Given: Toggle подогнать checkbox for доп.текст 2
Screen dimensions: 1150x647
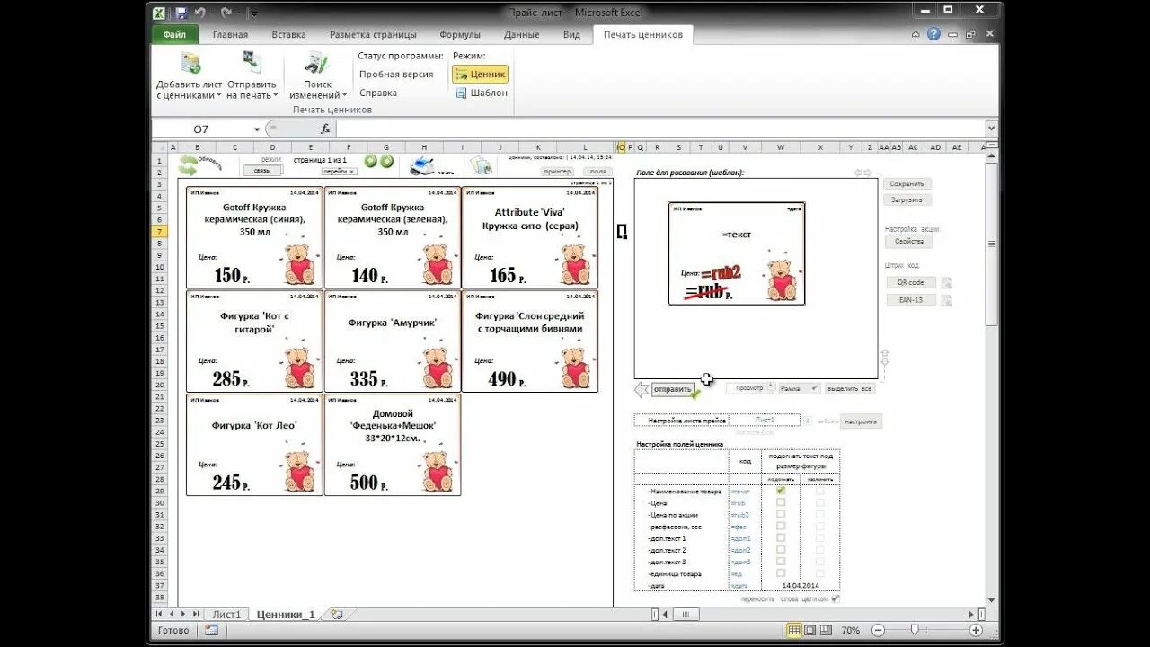Looking at the screenshot, I should [781, 549].
